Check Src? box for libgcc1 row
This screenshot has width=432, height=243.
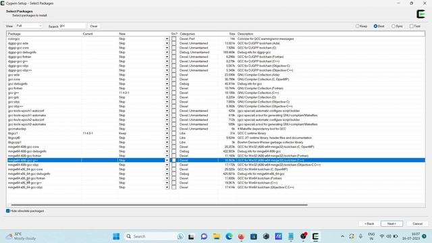(174, 134)
